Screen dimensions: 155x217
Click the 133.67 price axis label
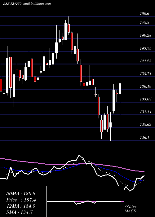145,99
